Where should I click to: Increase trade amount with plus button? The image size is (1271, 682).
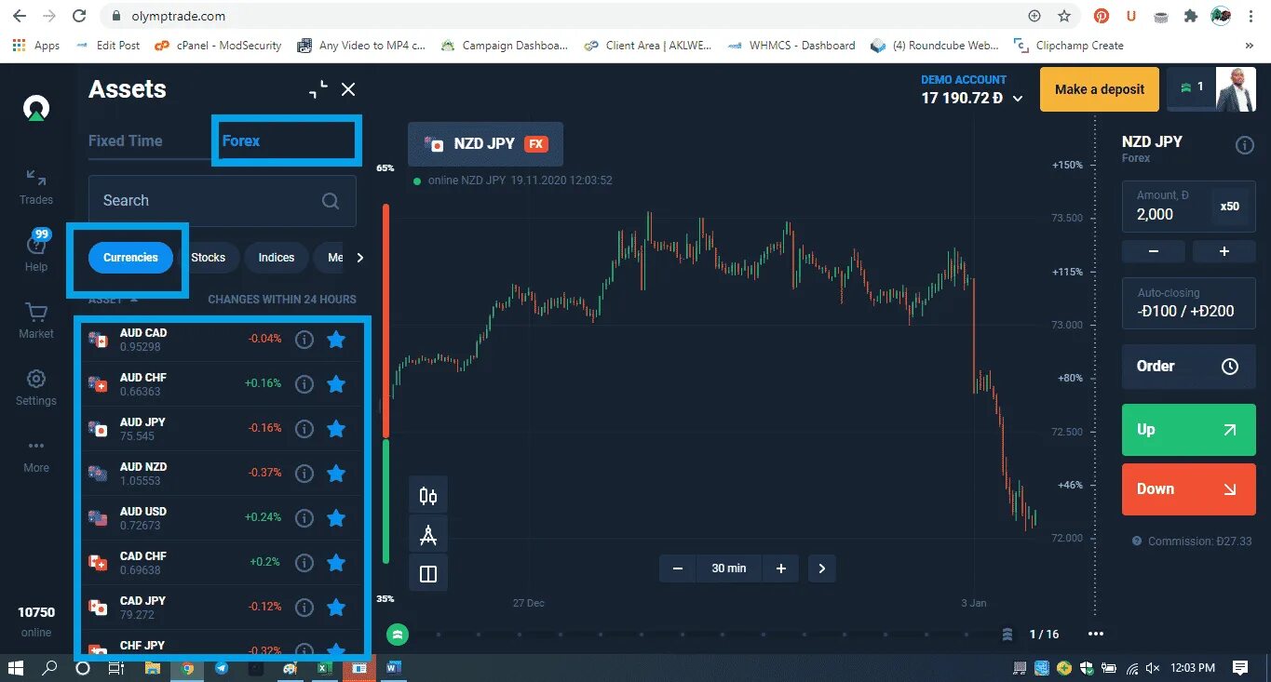click(x=1224, y=251)
